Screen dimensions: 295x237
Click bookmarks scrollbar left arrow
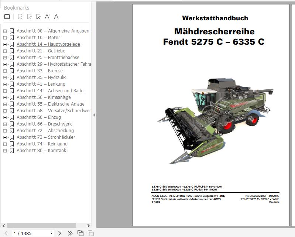pyautogui.click(x=4, y=226)
